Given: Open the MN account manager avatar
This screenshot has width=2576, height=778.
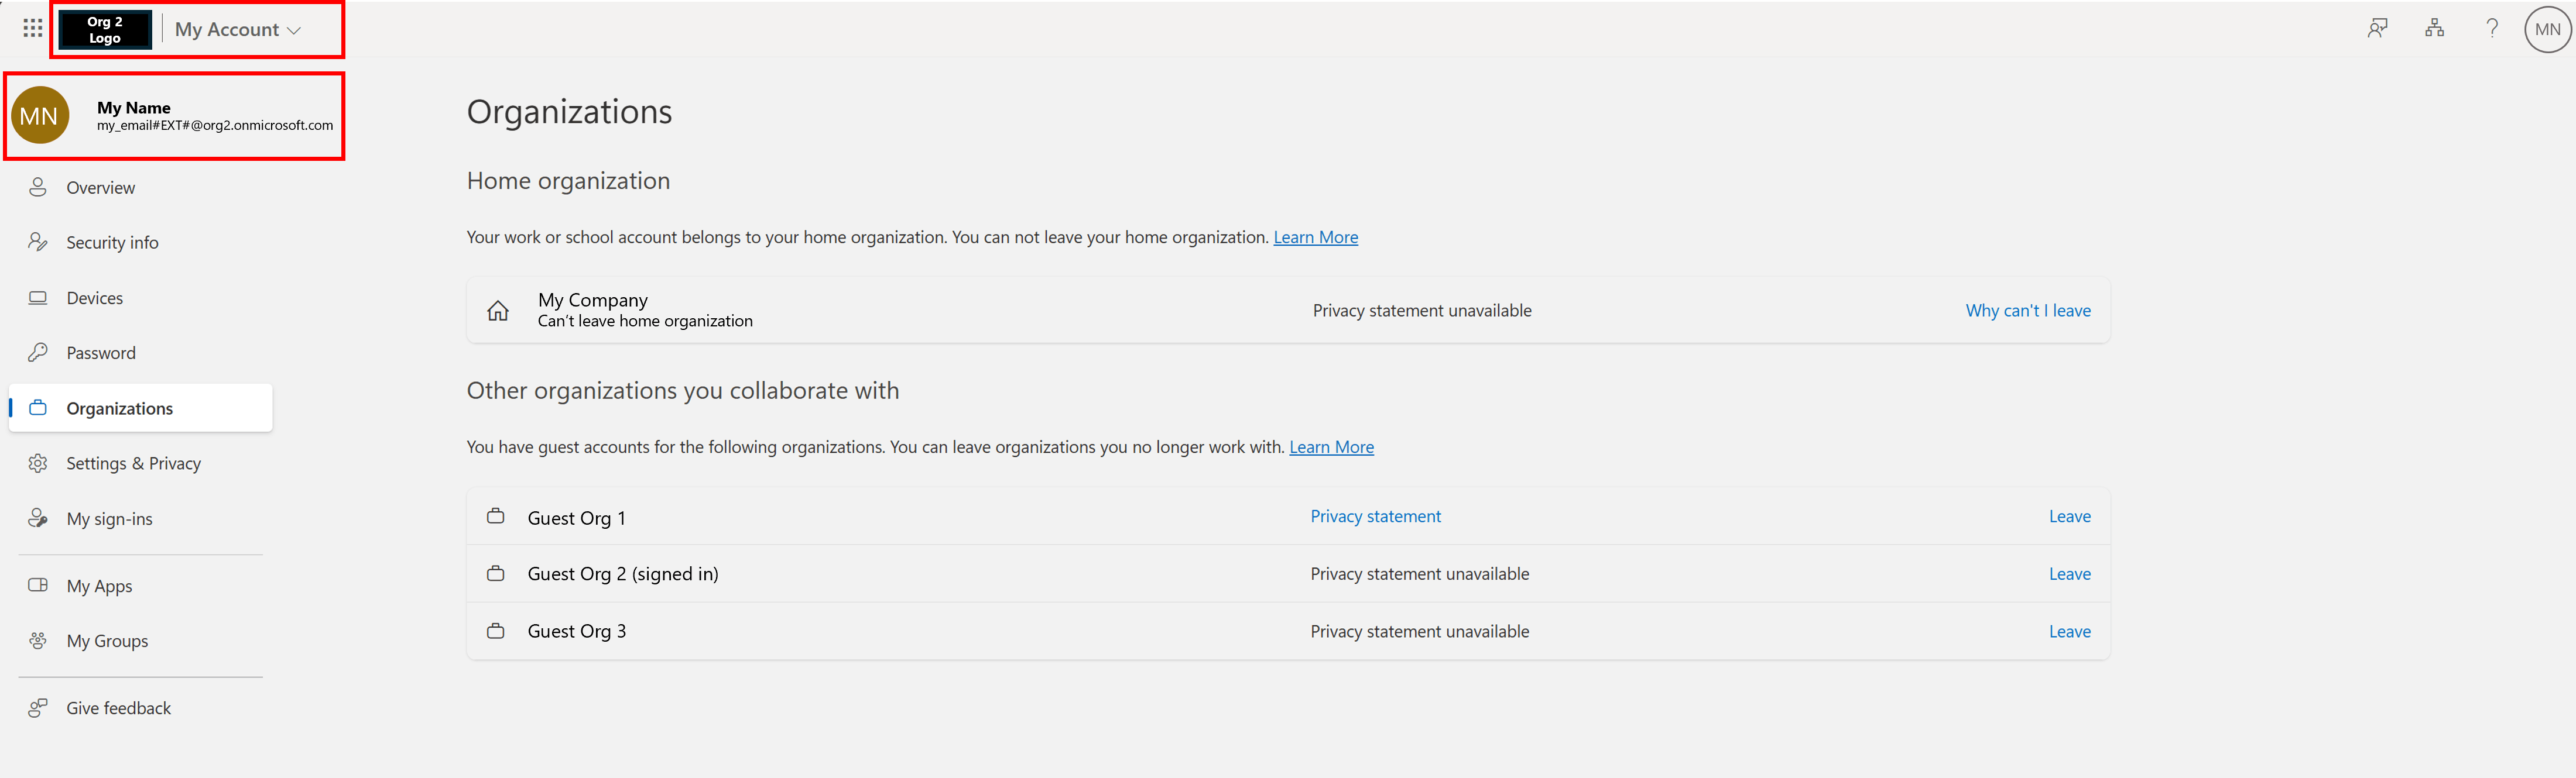Looking at the screenshot, I should [2547, 30].
